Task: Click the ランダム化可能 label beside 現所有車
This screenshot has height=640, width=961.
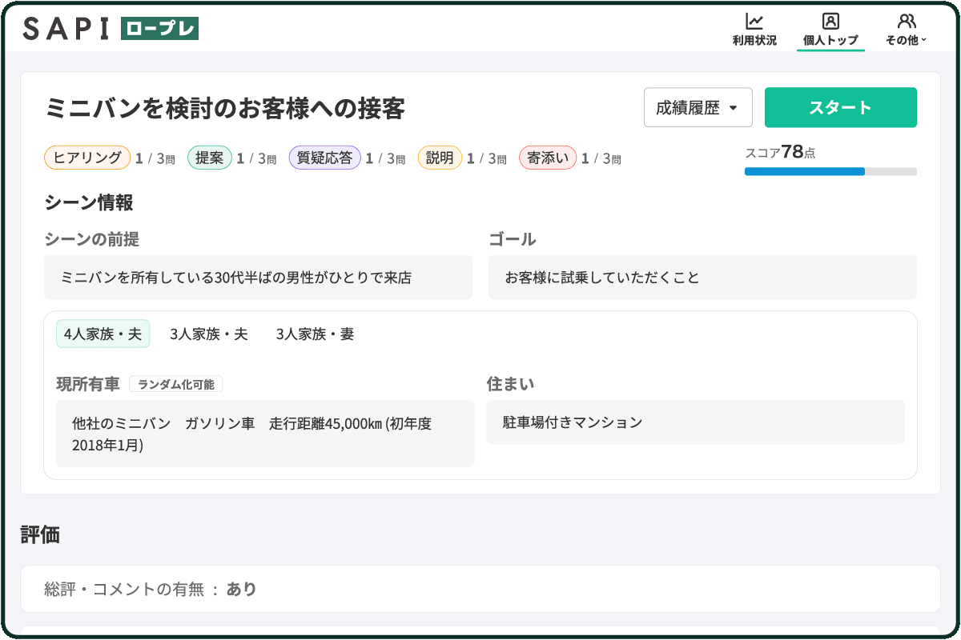Action: [178, 384]
